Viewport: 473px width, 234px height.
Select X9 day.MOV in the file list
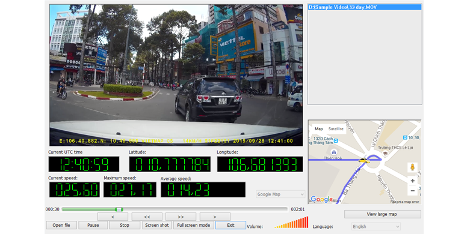365,7
